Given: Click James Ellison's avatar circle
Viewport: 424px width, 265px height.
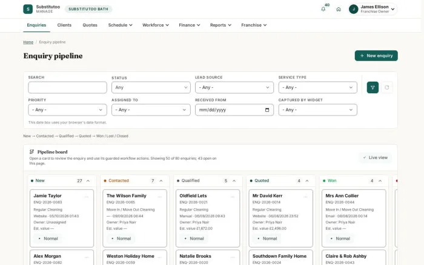Looking at the screenshot, I should tap(353, 9).
